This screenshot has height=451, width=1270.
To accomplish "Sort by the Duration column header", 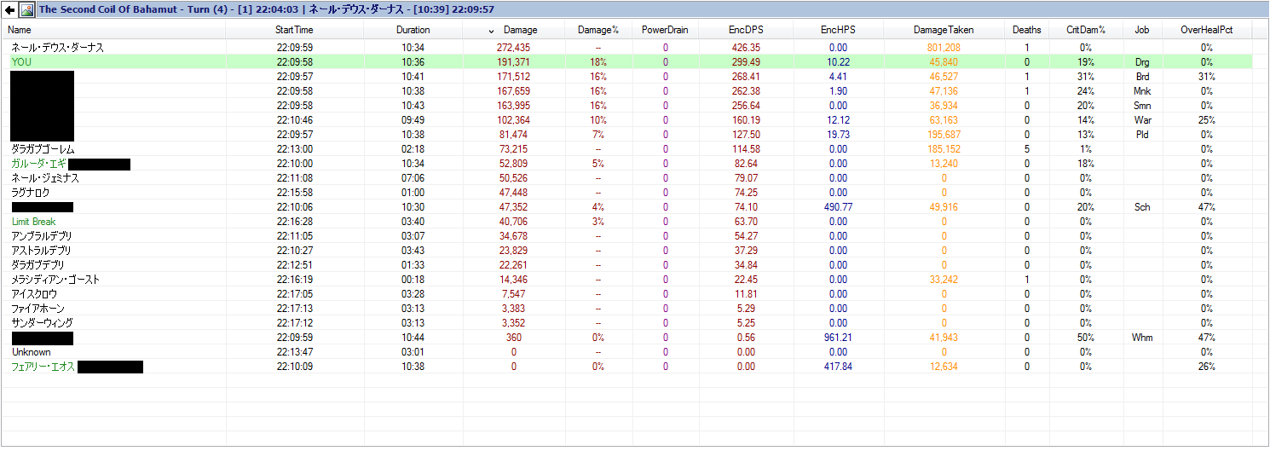I will click(x=413, y=30).
